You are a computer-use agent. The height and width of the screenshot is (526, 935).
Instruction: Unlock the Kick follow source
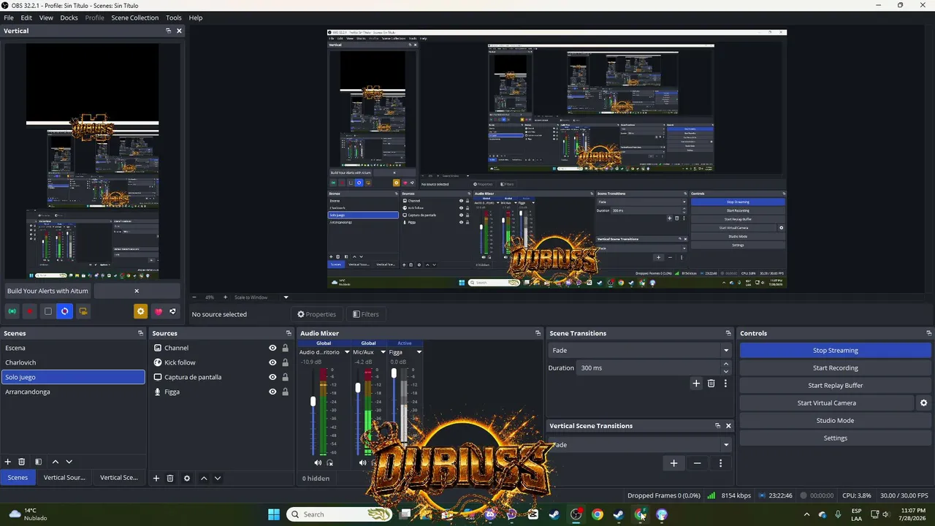click(x=286, y=363)
